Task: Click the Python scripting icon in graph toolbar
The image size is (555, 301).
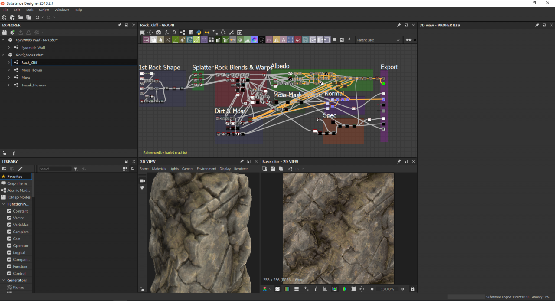Action: pyautogui.click(x=199, y=33)
